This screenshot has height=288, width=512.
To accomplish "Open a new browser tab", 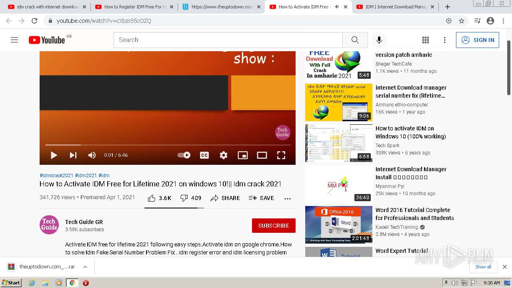I will (x=448, y=7).
